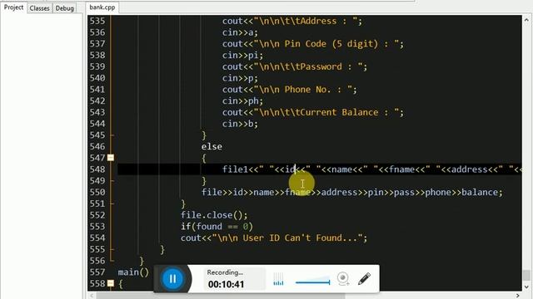Click the horizontal scrollbar right arrow
Screen dimensions: 533x299
[x=518, y=296]
